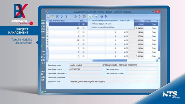
Task: Tick the Sald checkbox in the 800,00 row
Action: [x=84, y=40]
